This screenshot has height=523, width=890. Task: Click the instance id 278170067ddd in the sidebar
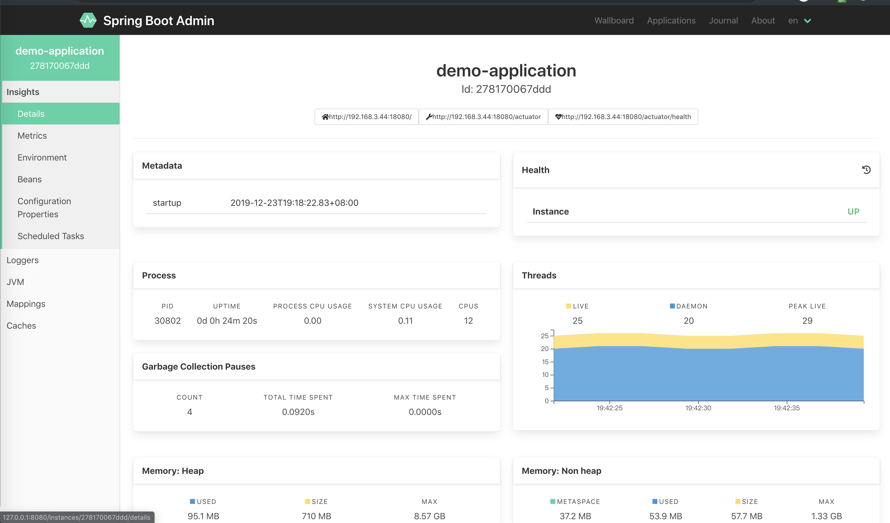(60, 66)
